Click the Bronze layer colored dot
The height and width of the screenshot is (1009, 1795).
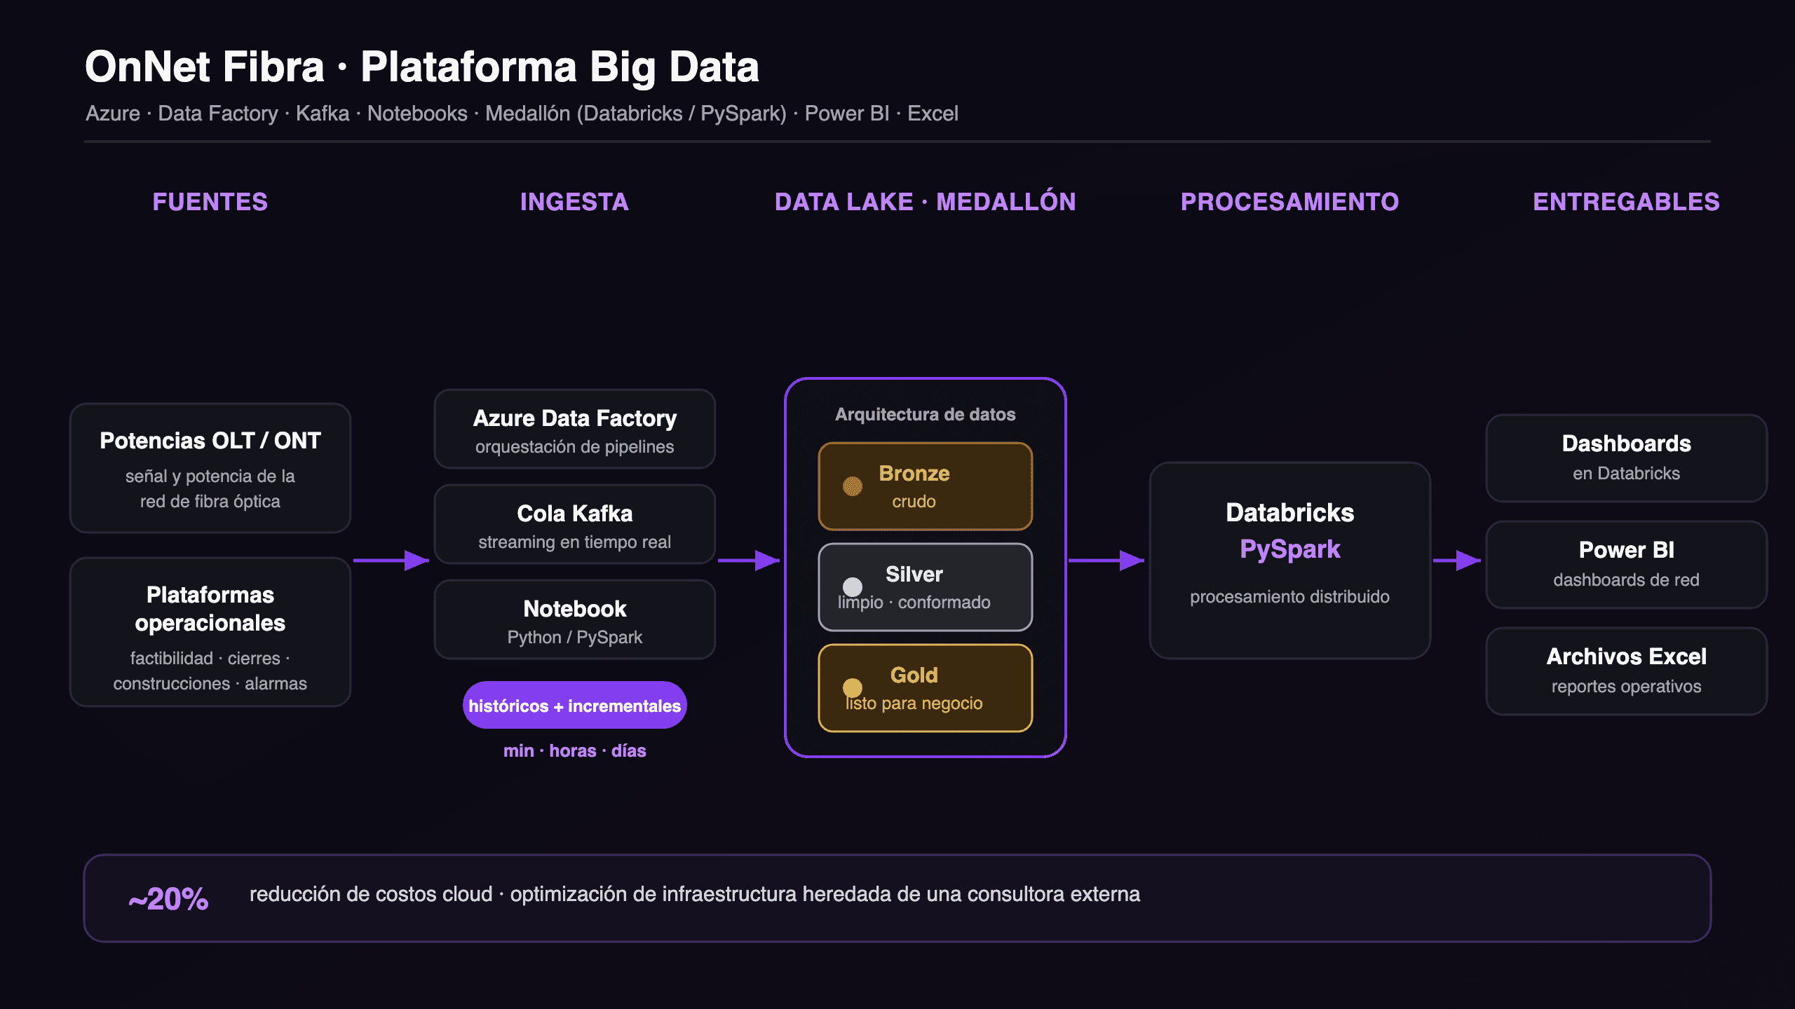[852, 486]
